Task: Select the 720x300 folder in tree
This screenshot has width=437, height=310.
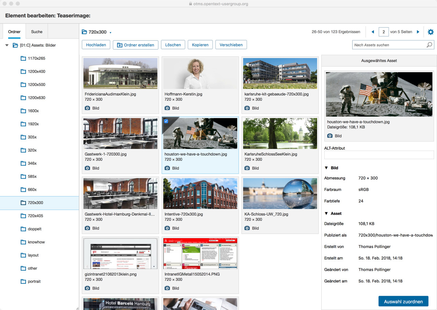Action: pos(39,203)
